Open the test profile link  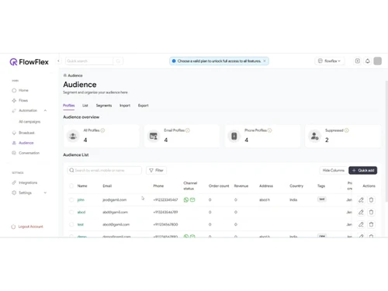click(x=81, y=224)
